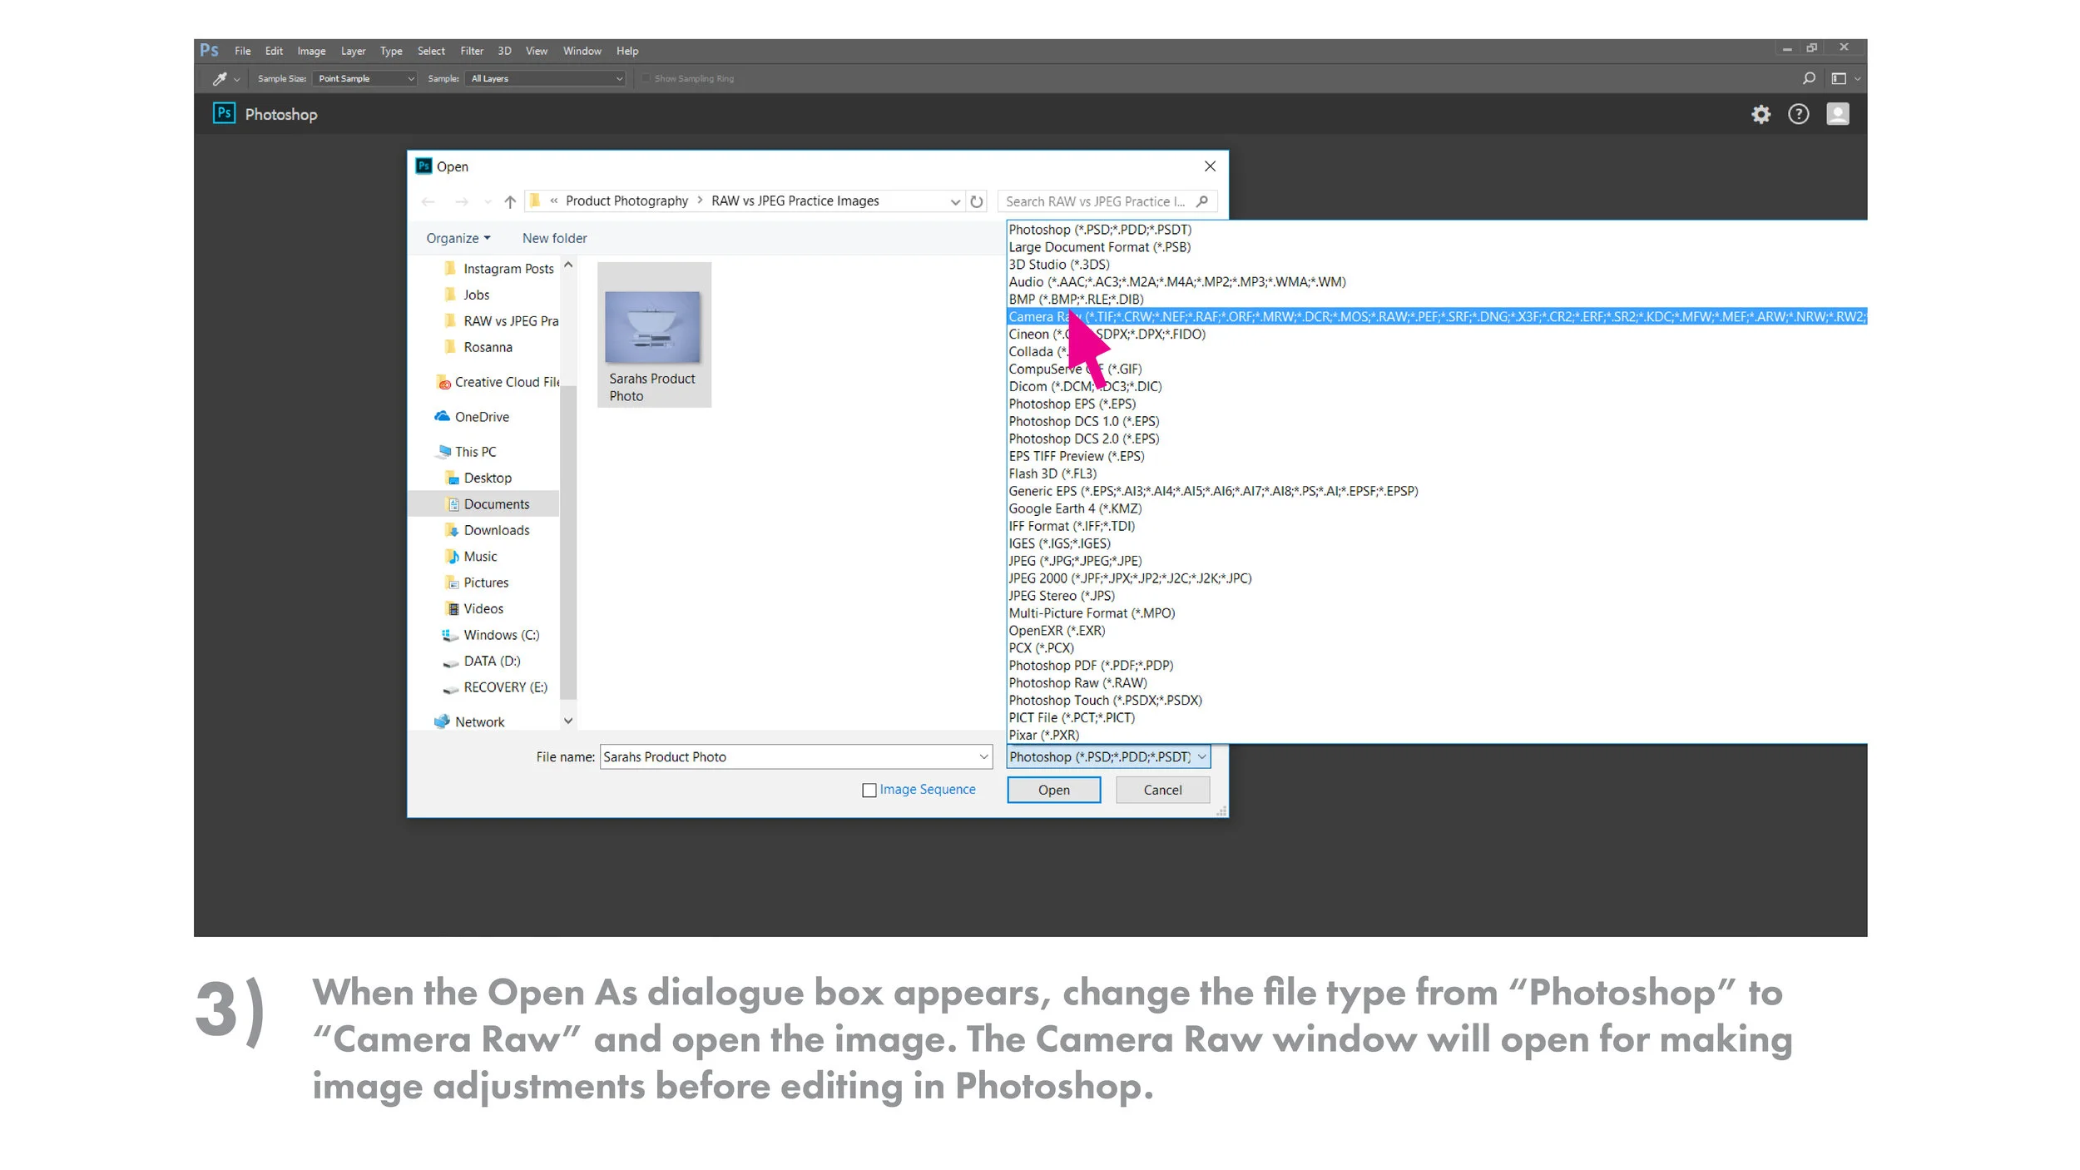Open the Edit menu

[274, 51]
